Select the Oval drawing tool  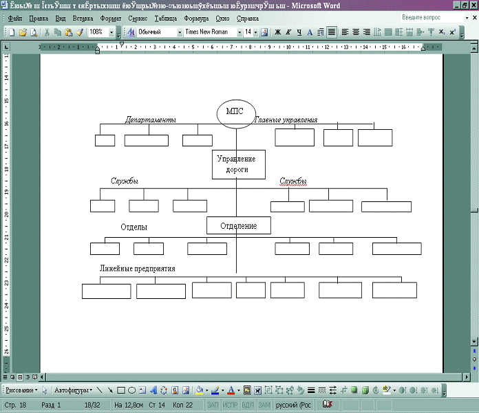coord(131,390)
